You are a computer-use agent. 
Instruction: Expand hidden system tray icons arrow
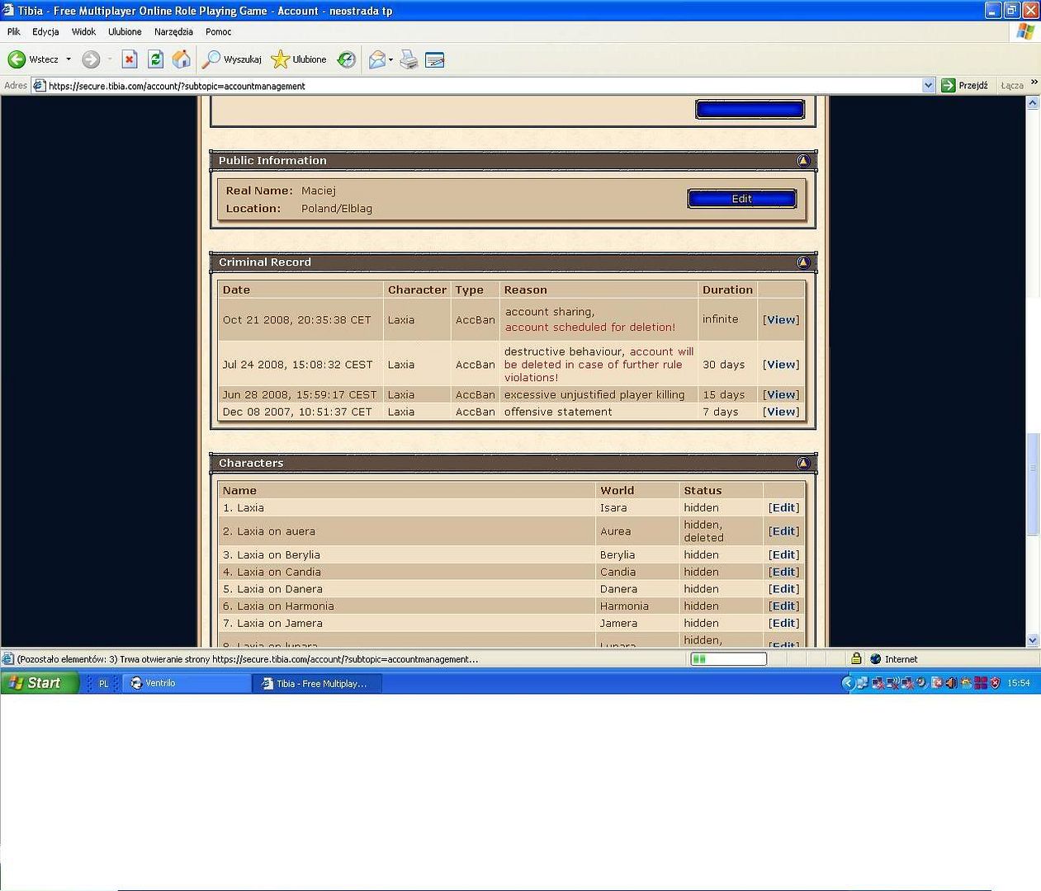tap(848, 683)
